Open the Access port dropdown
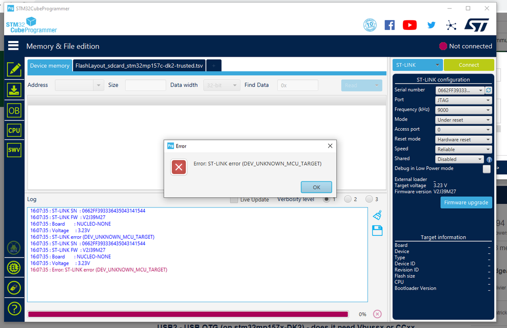The image size is (507, 328). [x=463, y=130]
